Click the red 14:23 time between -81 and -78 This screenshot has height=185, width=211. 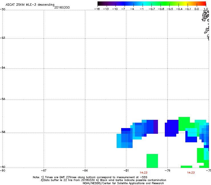point(143,173)
